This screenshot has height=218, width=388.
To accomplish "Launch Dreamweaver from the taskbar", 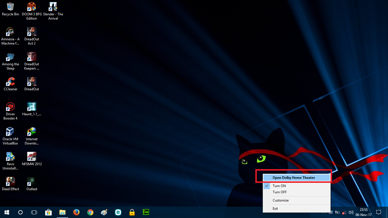I will [x=146, y=212].
